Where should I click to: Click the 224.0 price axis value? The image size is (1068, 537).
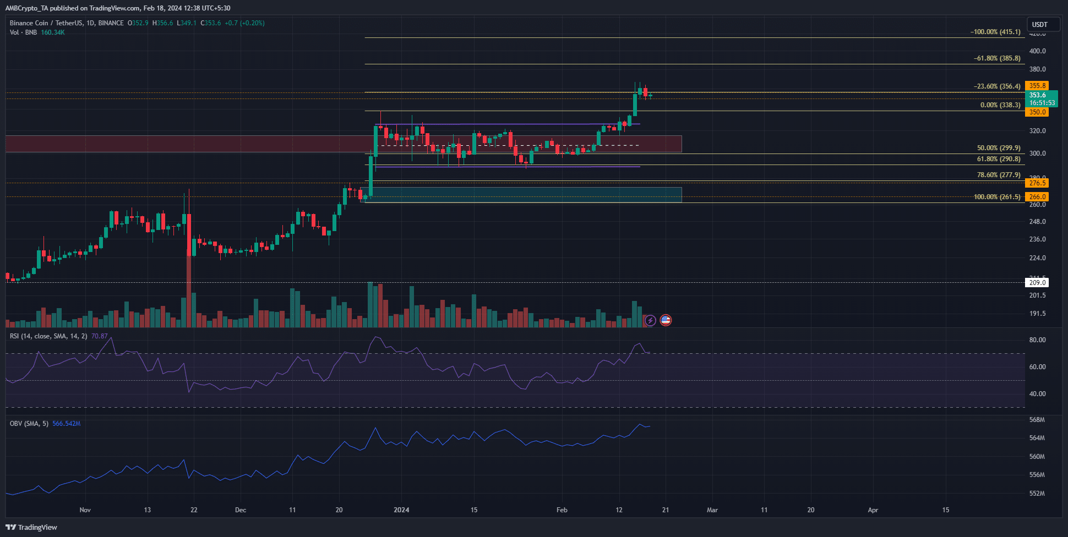click(x=1038, y=258)
